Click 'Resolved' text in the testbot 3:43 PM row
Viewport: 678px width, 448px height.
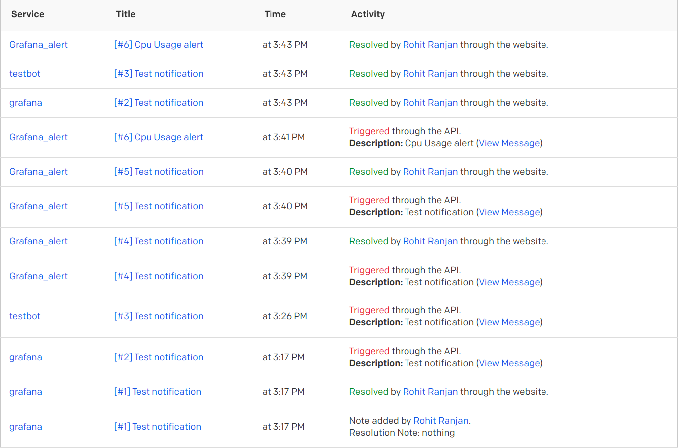coord(369,74)
